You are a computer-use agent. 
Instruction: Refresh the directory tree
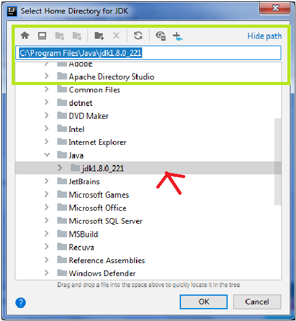(138, 36)
